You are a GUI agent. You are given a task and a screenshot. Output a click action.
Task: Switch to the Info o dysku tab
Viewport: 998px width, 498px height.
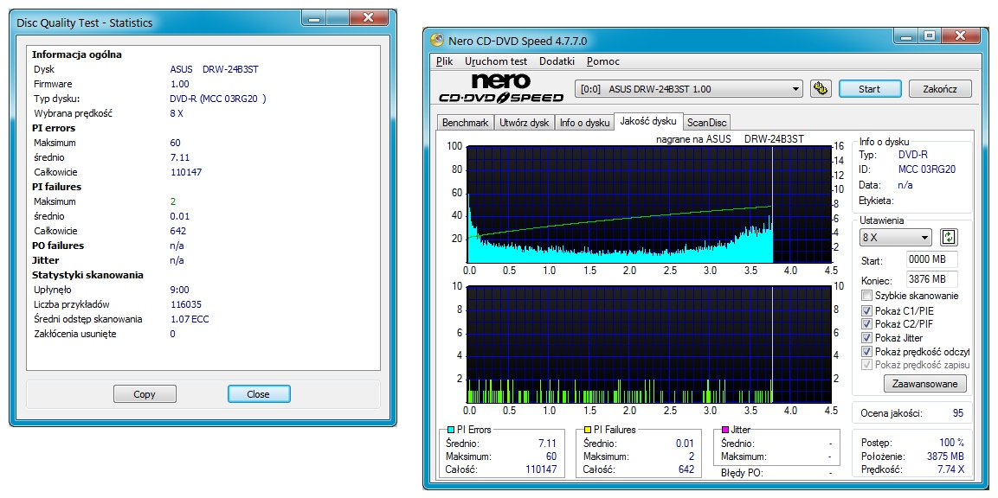pos(584,123)
